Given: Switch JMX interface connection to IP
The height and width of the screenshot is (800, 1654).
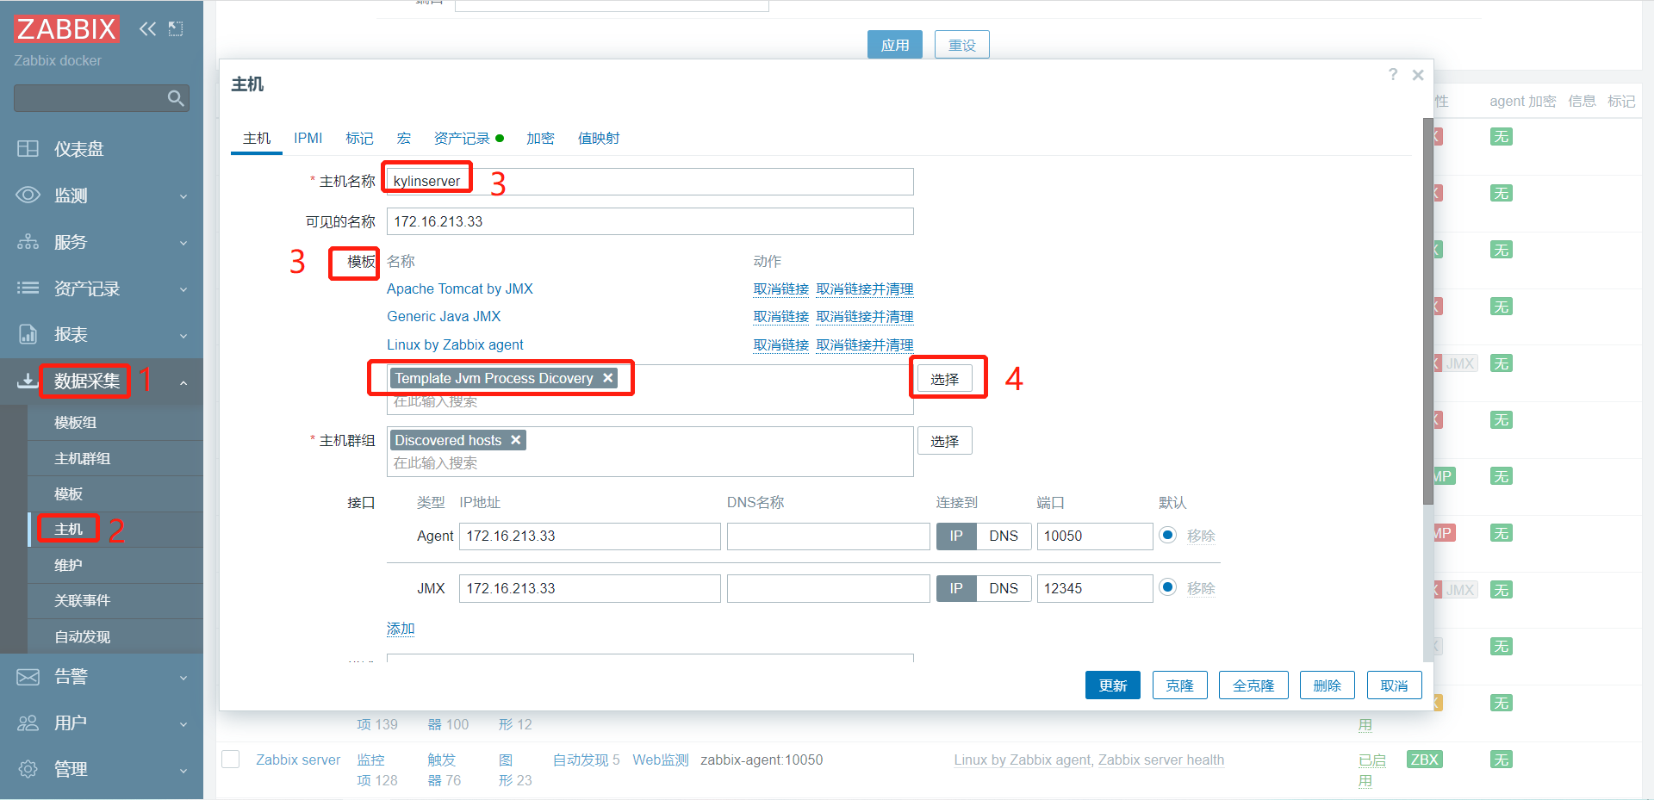Looking at the screenshot, I should click(x=956, y=589).
